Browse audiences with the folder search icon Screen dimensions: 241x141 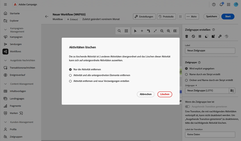(x=232, y=91)
